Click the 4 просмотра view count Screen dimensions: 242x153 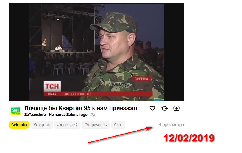point(171,125)
